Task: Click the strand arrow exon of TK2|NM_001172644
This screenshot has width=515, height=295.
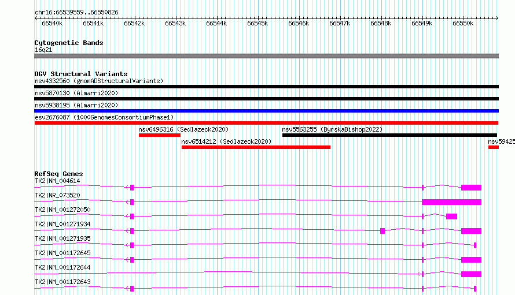Action: click(x=422, y=274)
